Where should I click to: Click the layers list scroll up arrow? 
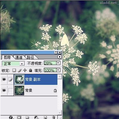click(x=60, y=77)
